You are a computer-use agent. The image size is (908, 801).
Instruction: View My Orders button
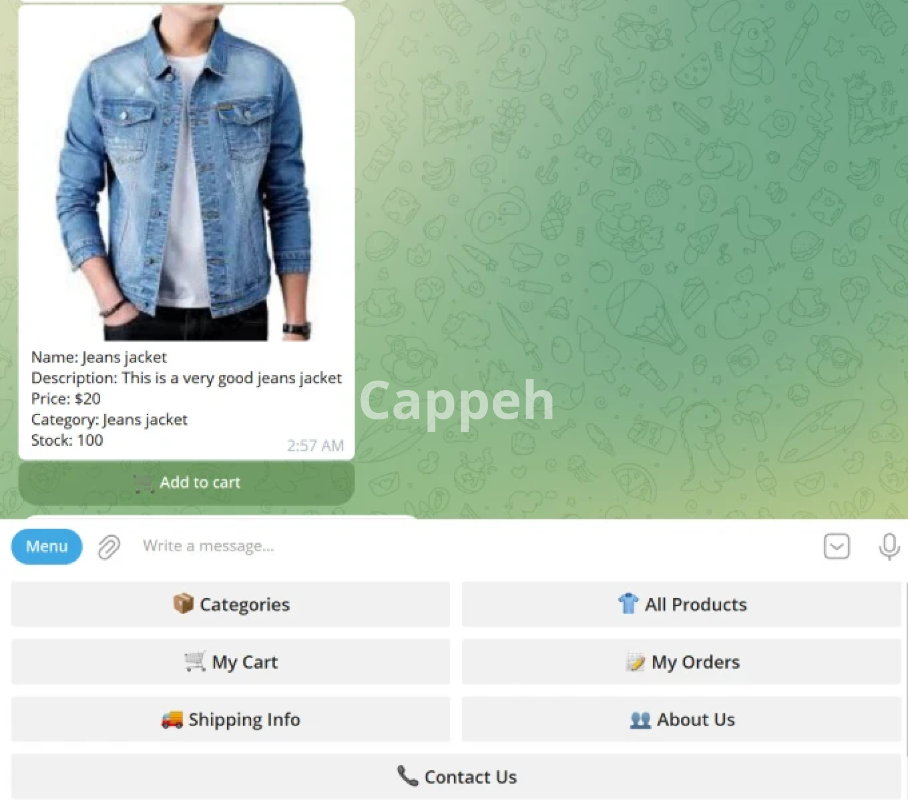click(681, 662)
